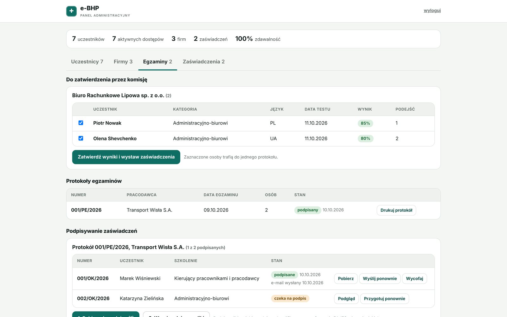Uncheck the Piotr Nowak checkbox
507x317 pixels.
coord(81,123)
